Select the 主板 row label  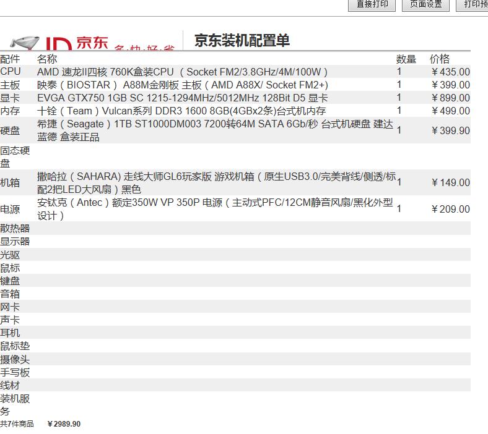pyautogui.click(x=10, y=85)
